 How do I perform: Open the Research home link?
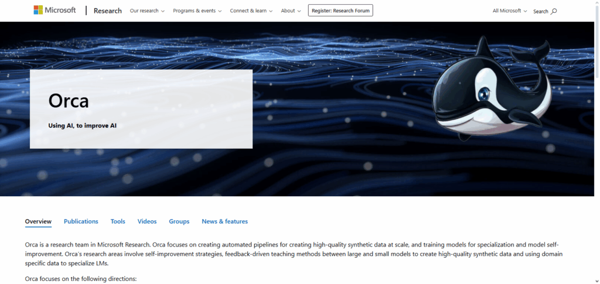coord(108,11)
